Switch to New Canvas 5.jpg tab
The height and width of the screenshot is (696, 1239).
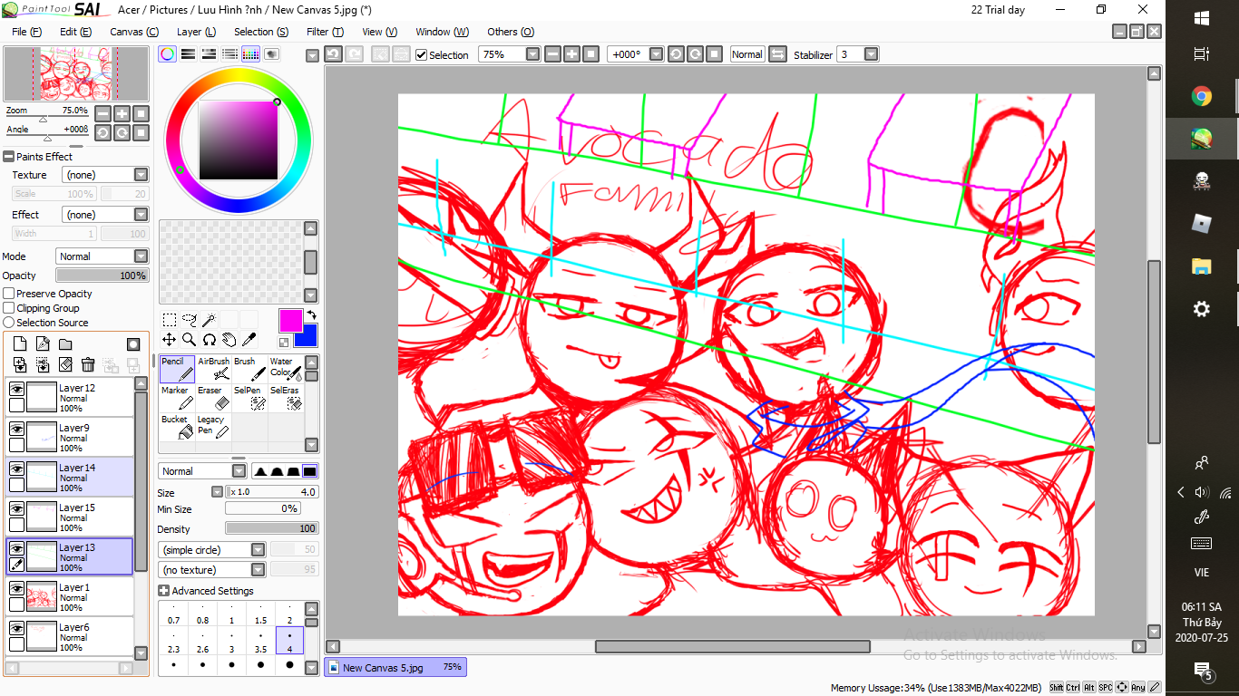tap(395, 668)
